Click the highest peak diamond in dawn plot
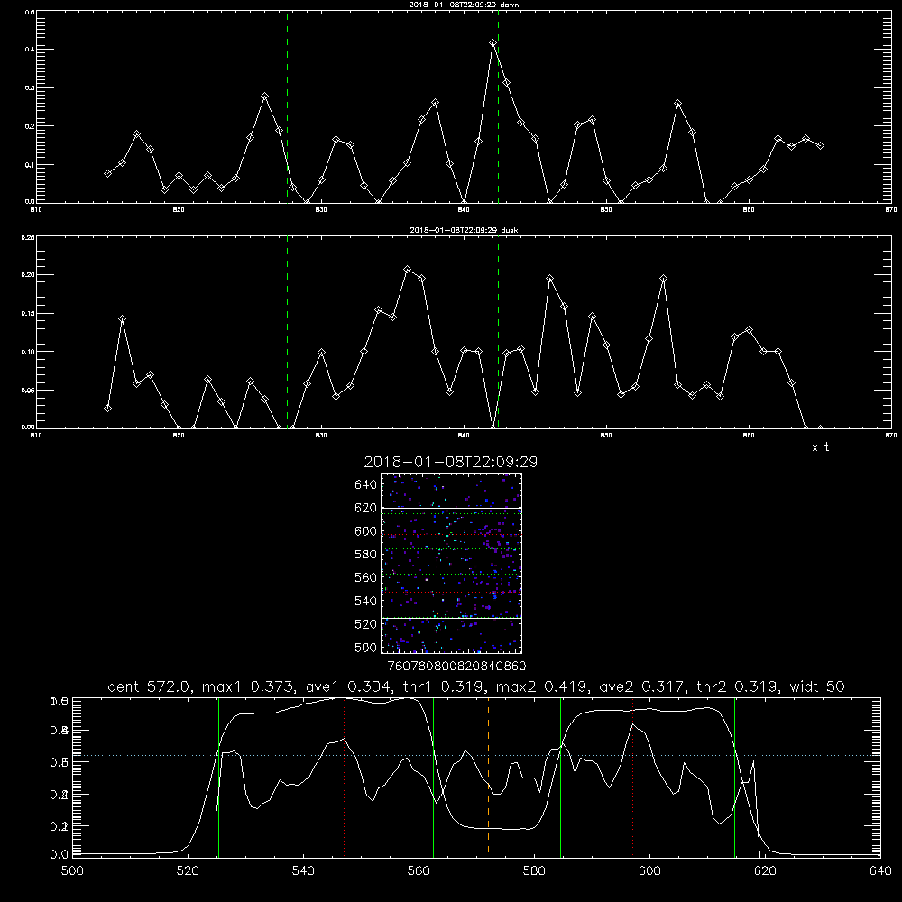Viewport: 902px width, 902px height. pyautogui.click(x=493, y=43)
